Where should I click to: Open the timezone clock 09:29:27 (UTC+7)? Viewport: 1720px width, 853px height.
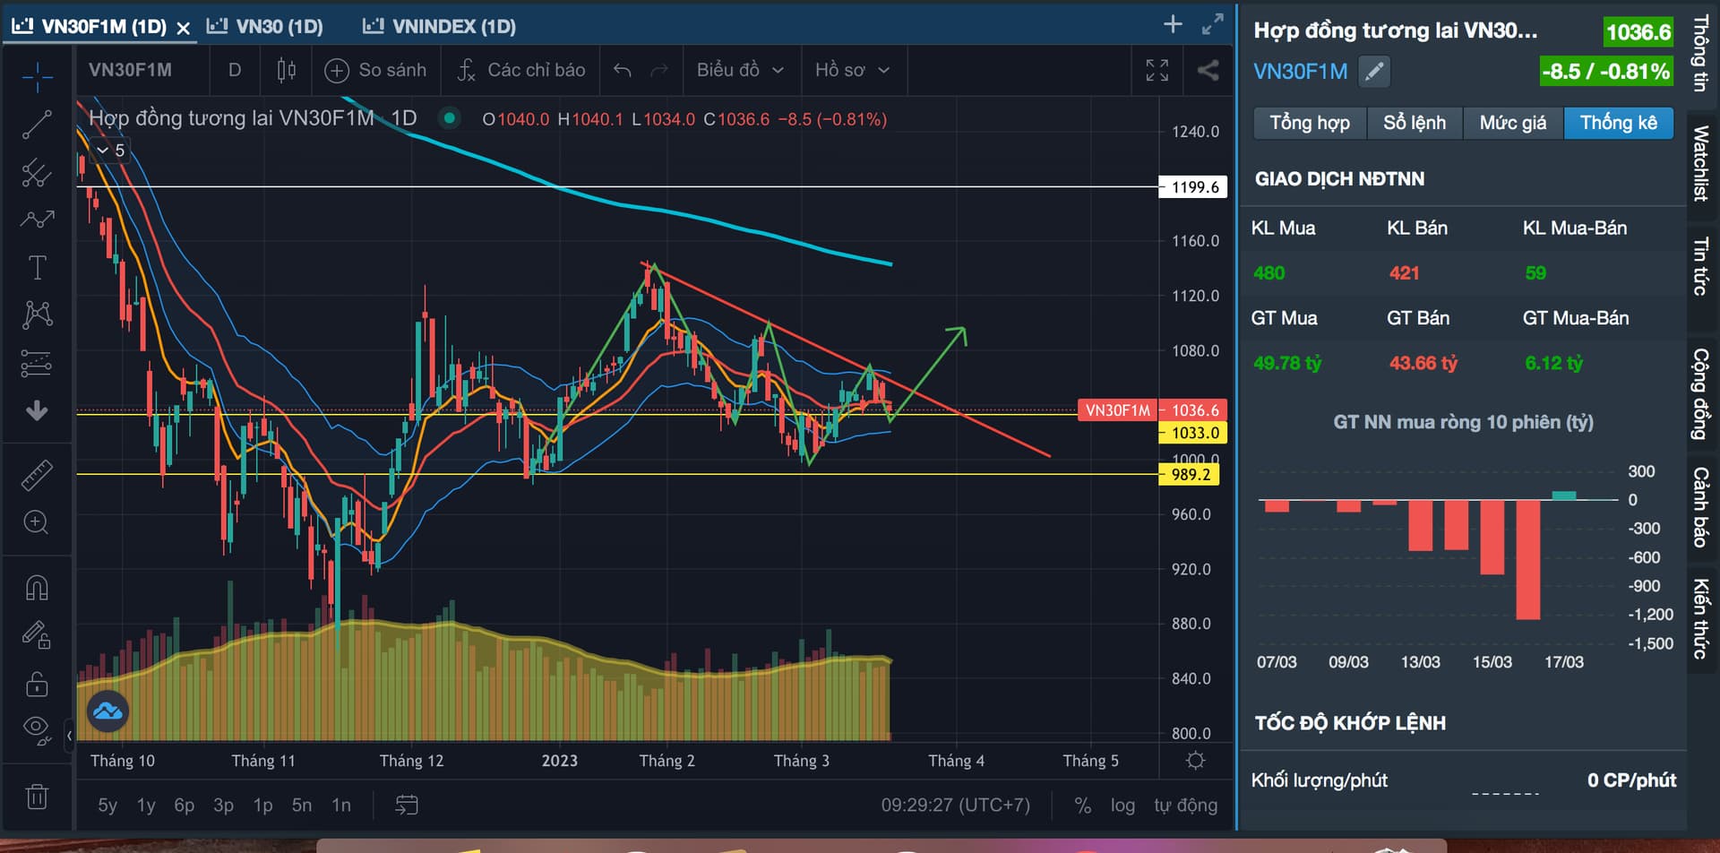[x=956, y=806]
